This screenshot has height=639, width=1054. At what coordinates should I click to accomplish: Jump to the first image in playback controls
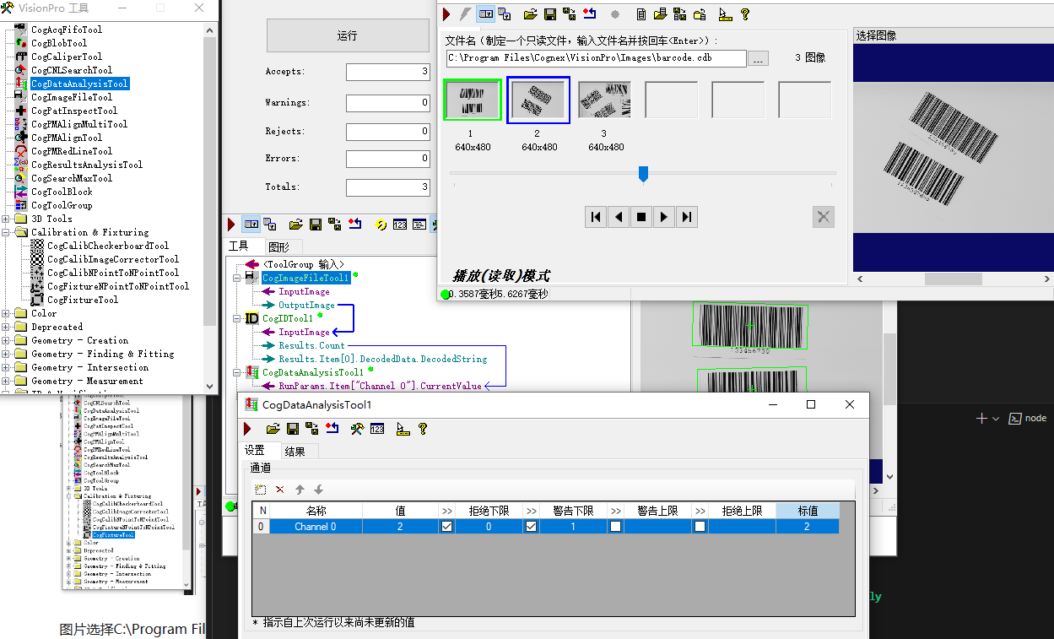[596, 217]
